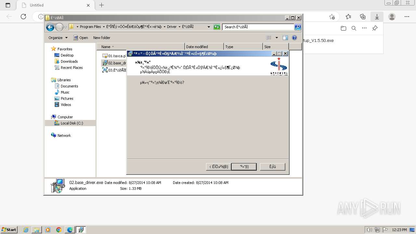Select the 02.base_driver file in list
The image size is (416, 234).
(x=114, y=63)
